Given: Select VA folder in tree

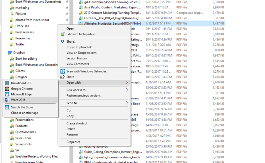Looking at the screenshot, I should tap(17, 150).
